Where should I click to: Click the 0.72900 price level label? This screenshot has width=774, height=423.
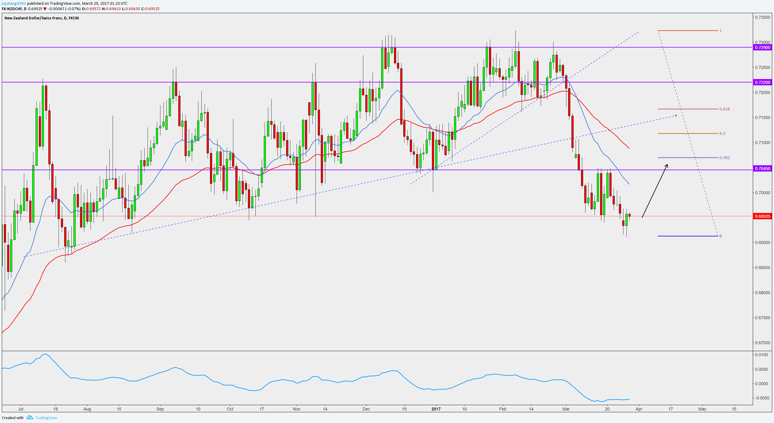[763, 47]
